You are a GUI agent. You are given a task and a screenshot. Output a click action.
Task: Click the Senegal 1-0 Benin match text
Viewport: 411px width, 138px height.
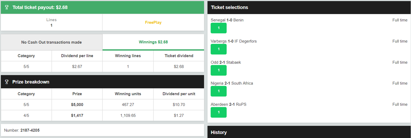pos(227,20)
